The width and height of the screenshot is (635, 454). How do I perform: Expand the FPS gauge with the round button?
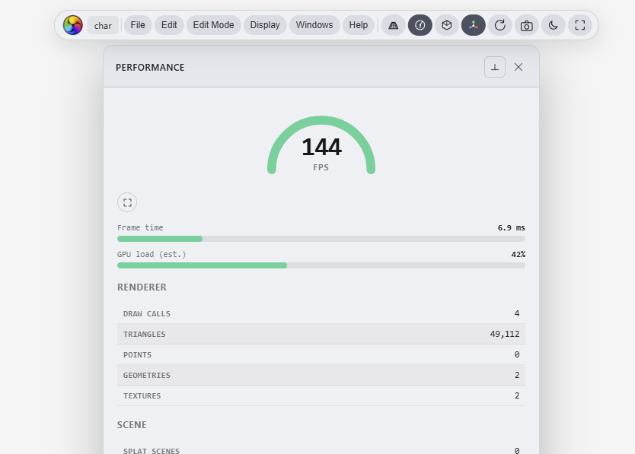[x=127, y=202]
